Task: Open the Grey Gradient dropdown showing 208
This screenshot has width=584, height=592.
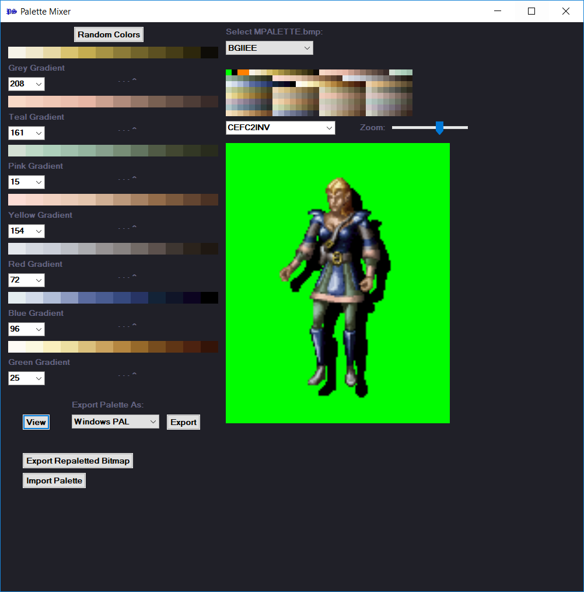Action: tap(26, 84)
